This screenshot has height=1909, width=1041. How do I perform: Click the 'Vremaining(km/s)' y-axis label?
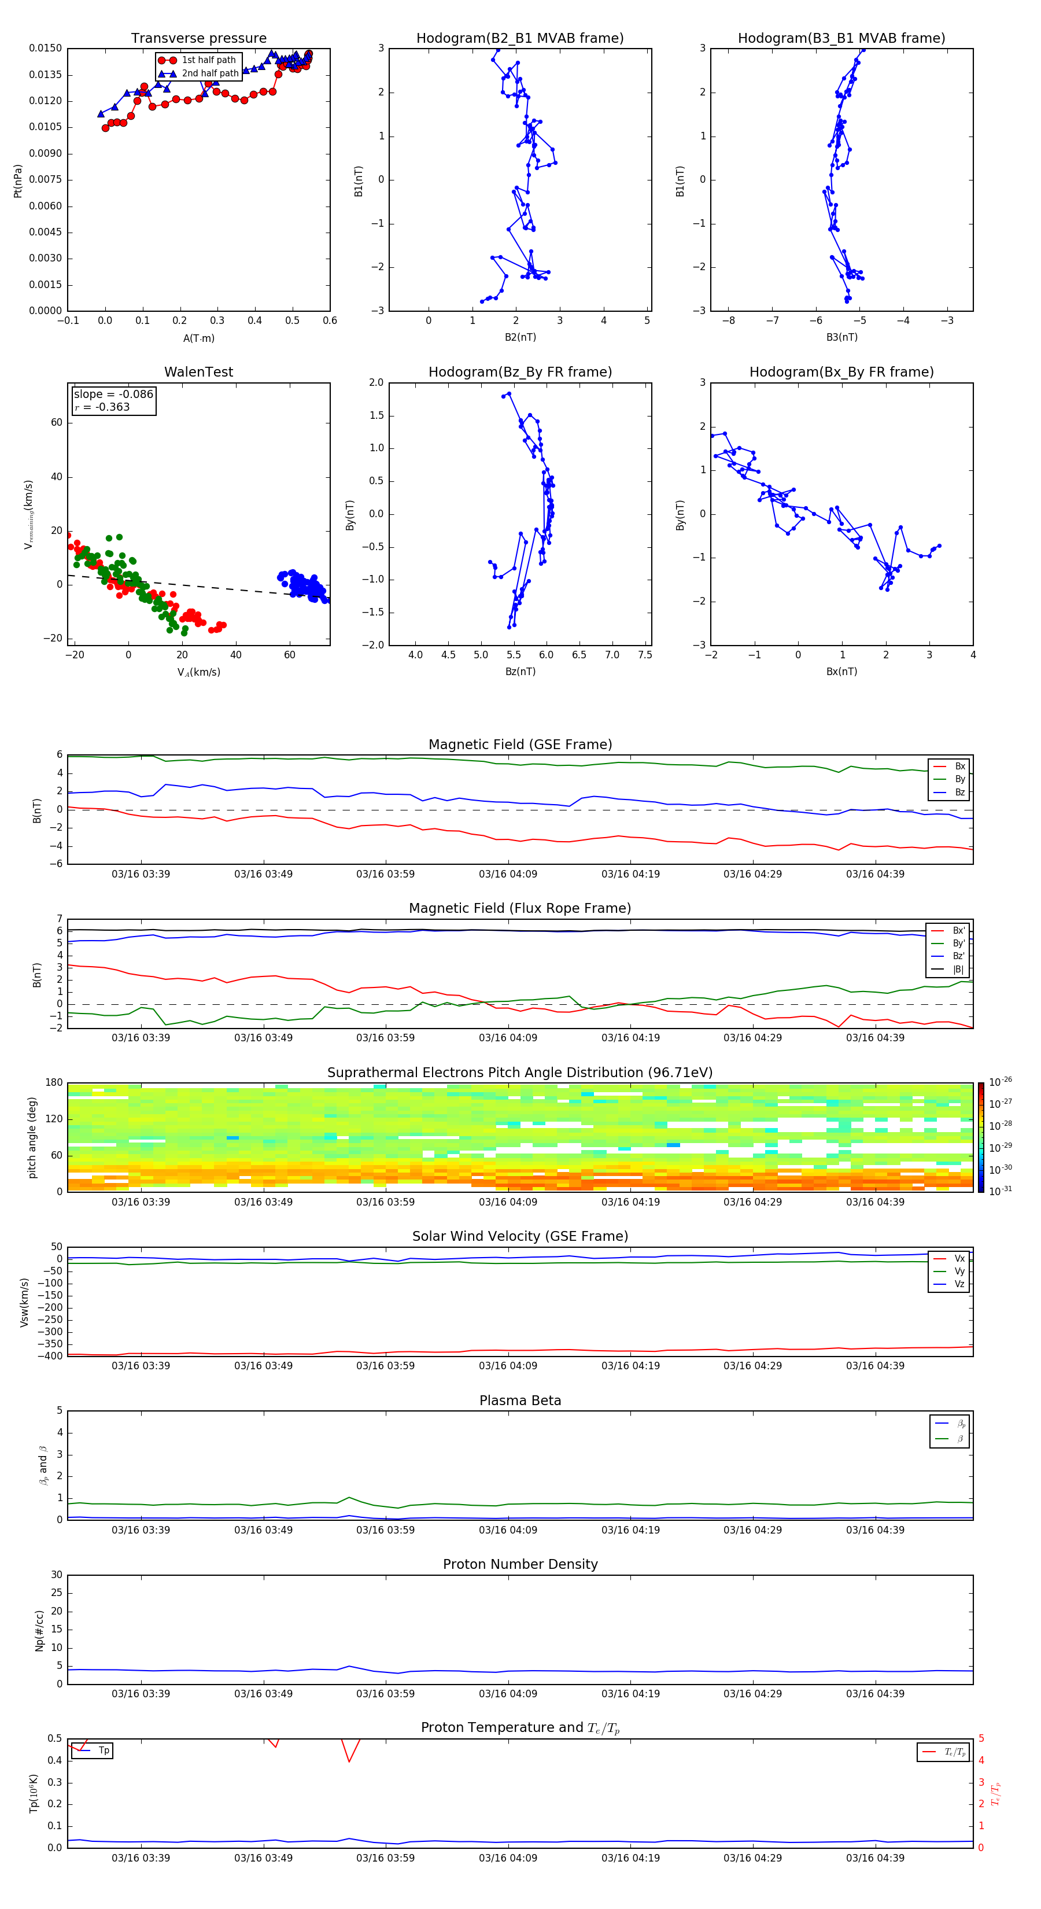pyautogui.click(x=29, y=514)
